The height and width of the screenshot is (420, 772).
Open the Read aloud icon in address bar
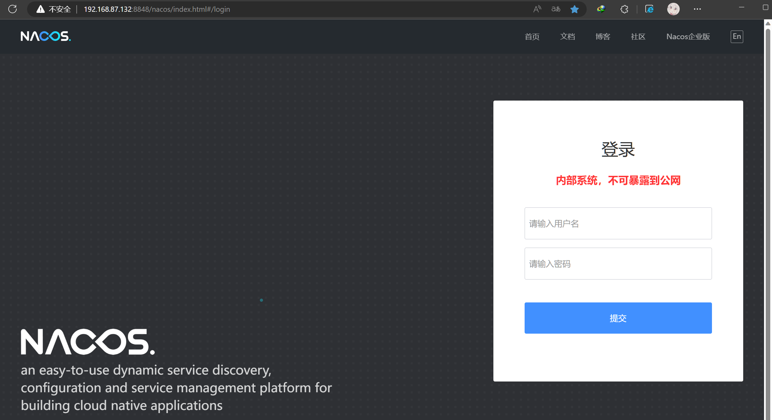point(537,9)
